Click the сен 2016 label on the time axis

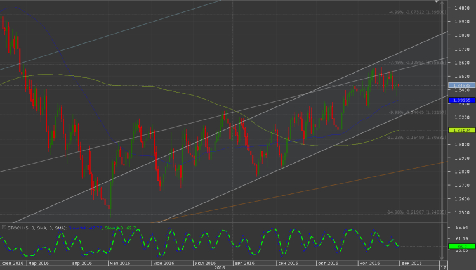[x=288, y=263]
